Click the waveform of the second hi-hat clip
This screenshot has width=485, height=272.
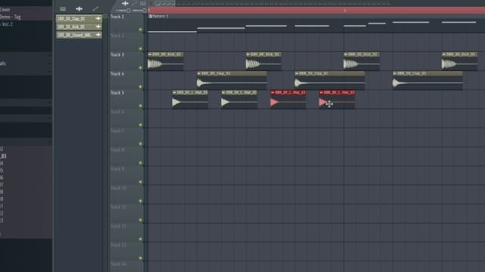239,102
